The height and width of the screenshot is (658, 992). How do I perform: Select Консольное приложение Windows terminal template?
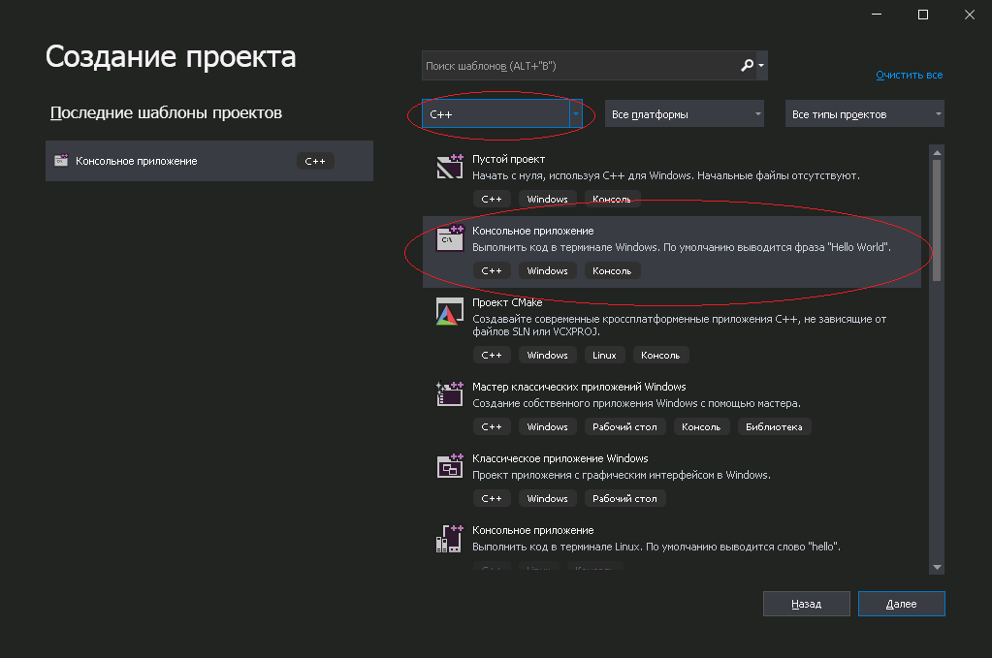[672, 252]
